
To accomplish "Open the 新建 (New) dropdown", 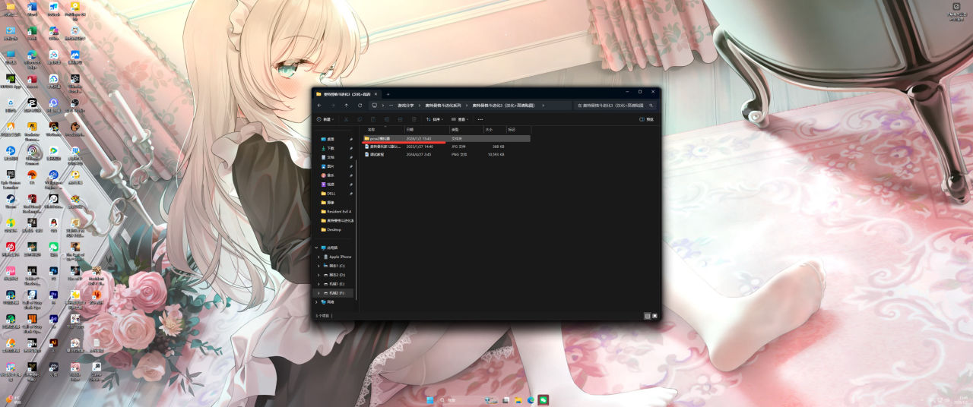I will tap(325, 119).
